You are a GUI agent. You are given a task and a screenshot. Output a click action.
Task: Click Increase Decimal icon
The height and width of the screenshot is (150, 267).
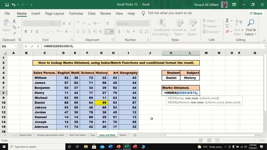click(141, 32)
